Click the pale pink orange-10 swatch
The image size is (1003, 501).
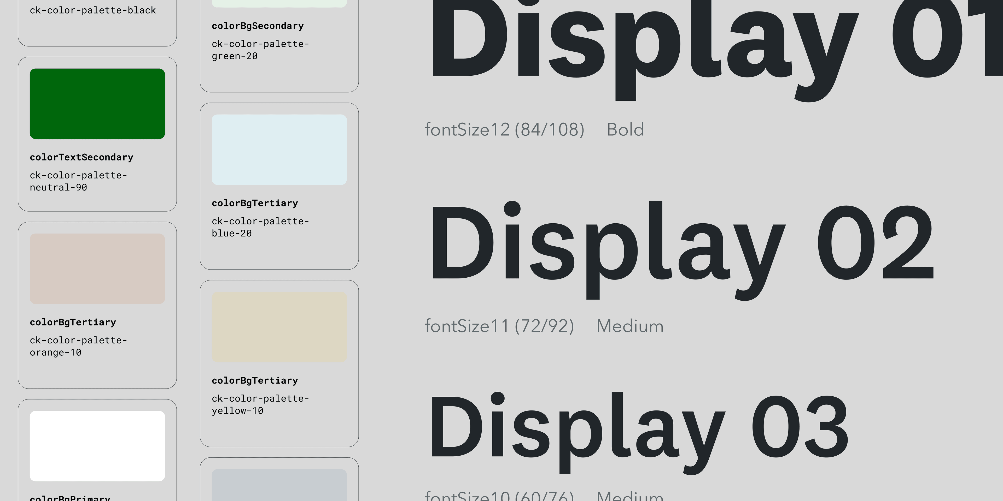click(x=97, y=269)
